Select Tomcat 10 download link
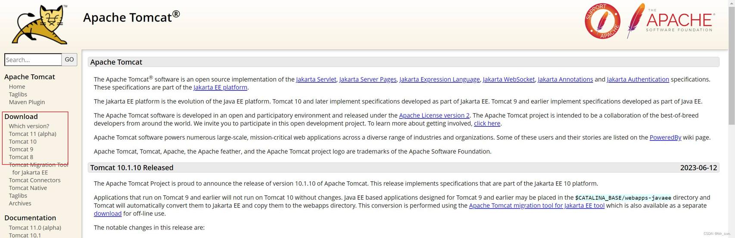Viewport: 735px width, 238px height. 22,142
